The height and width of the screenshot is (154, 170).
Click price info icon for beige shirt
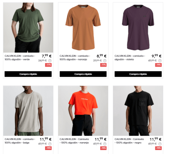(x=50, y=144)
